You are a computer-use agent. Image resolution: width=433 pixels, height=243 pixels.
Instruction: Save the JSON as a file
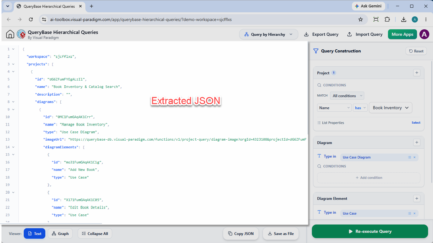coord(281,233)
